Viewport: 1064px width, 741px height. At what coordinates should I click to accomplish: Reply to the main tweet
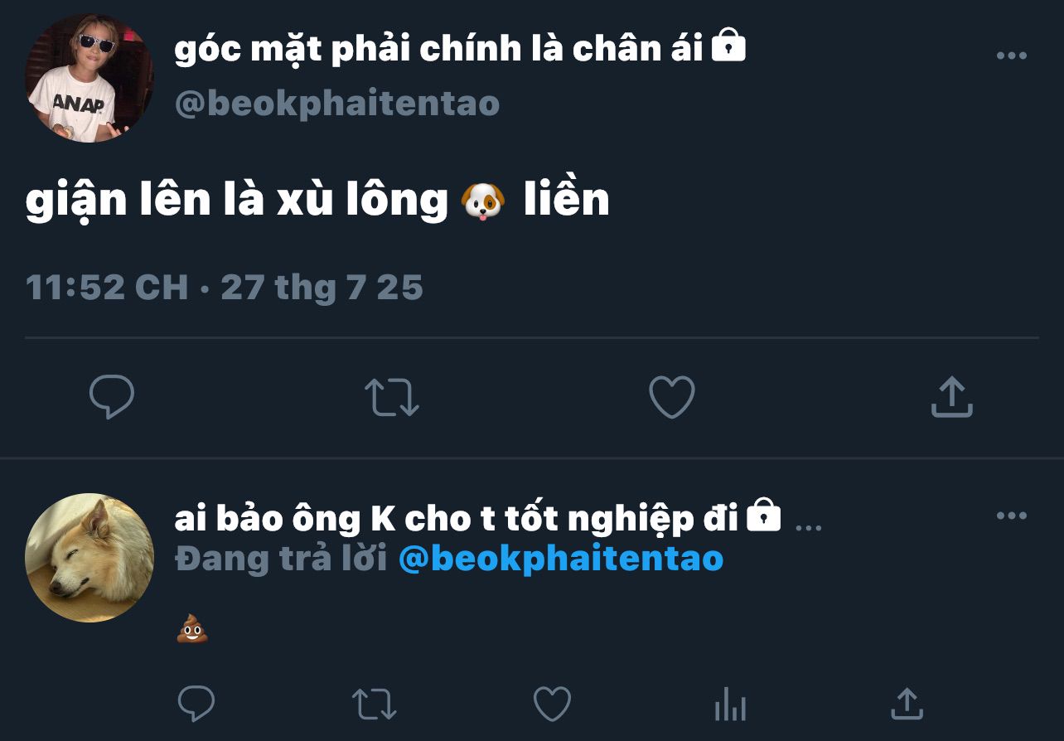pyautogui.click(x=112, y=397)
